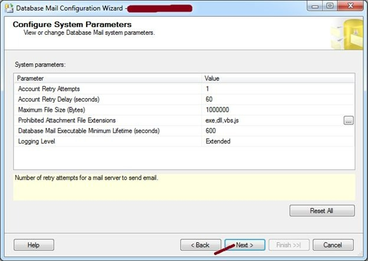Screen dimensions: 368x261
Task: Click the Next > button
Action: click(245, 245)
